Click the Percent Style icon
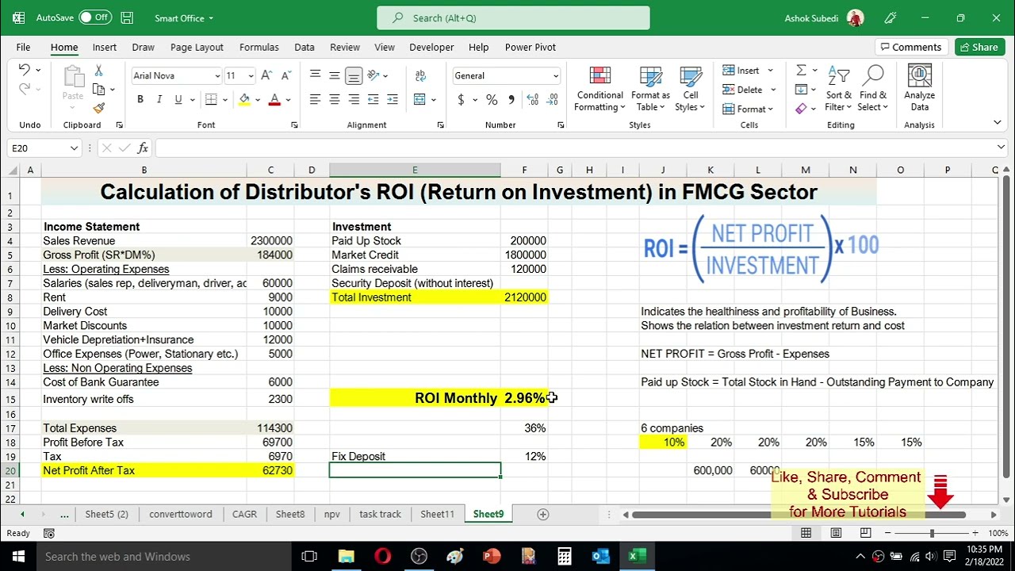 coord(492,99)
